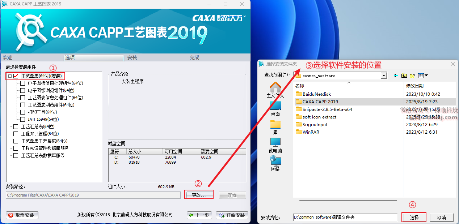Click 盘符 column header

coord(118,151)
